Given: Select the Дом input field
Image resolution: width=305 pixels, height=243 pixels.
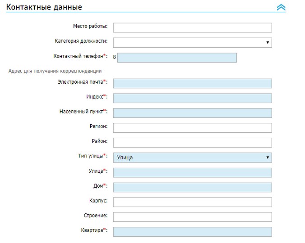Looking at the screenshot, I should pyautogui.click(x=192, y=187).
